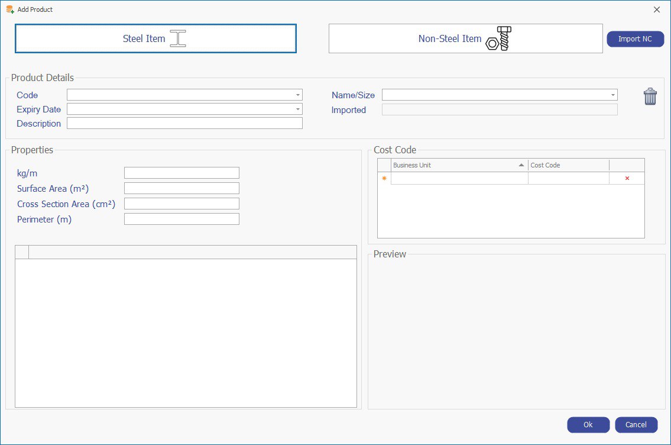Viewport: 671px width, 445px height.
Task: Click the Surface Area input box
Action: click(x=181, y=188)
